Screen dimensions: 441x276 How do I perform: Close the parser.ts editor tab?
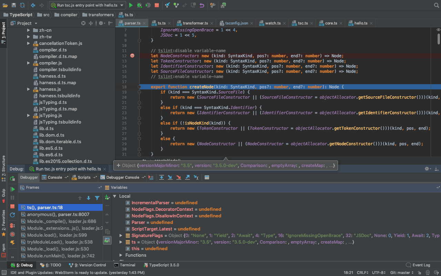144,23
